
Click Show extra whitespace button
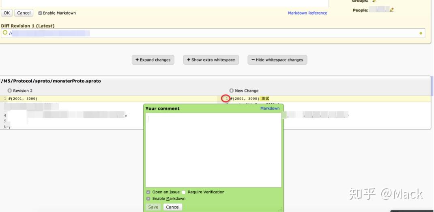tap(211, 59)
